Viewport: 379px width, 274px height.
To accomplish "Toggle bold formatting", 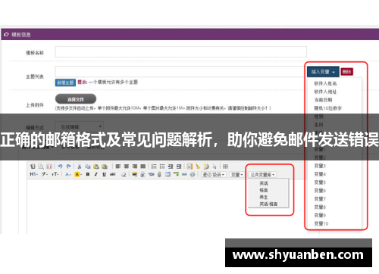I will 88,174.
